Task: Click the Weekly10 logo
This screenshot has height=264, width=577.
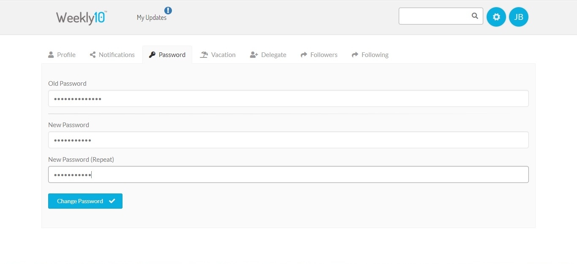Action: 82,18
